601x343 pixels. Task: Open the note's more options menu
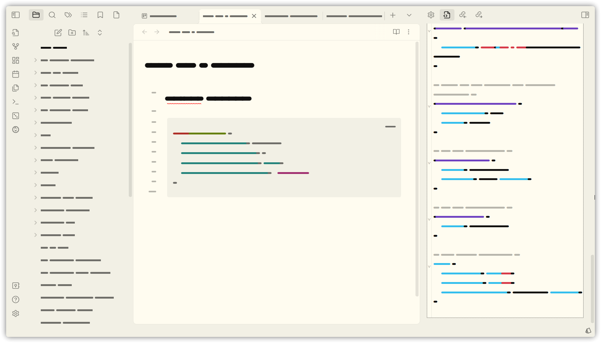click(408, 32)
